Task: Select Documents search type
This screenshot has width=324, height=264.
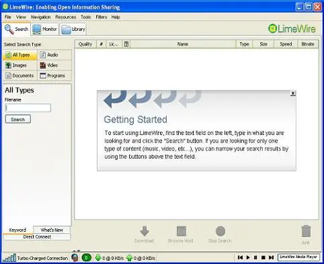Action: (x=19, y=76)
